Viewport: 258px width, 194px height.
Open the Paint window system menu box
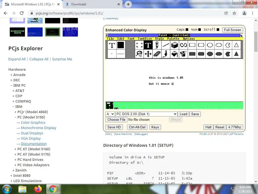(x=107, y=35)
